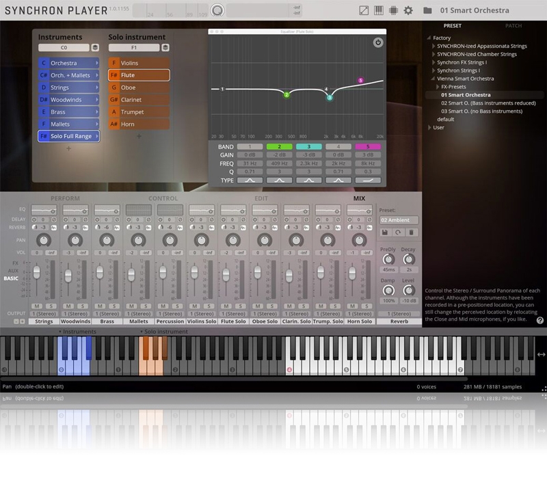
Task: Switch to the PRESET browser tab
Action: [453, 26]
